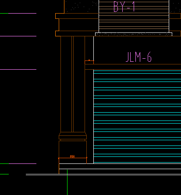Pick the white ground double line

(103, 175)
